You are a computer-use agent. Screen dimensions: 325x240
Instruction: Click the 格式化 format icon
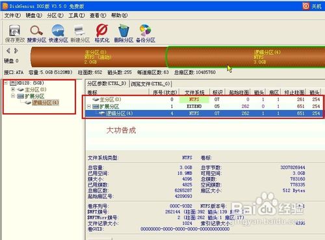102,31
